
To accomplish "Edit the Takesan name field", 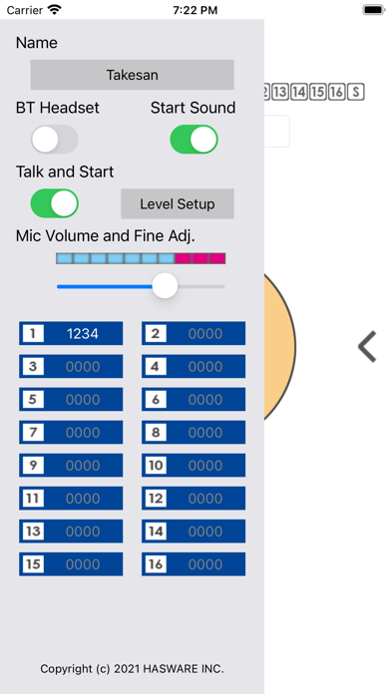I will click(133, 75).
